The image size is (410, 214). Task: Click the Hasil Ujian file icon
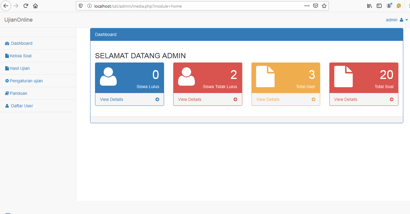click(x=6, y=68)
